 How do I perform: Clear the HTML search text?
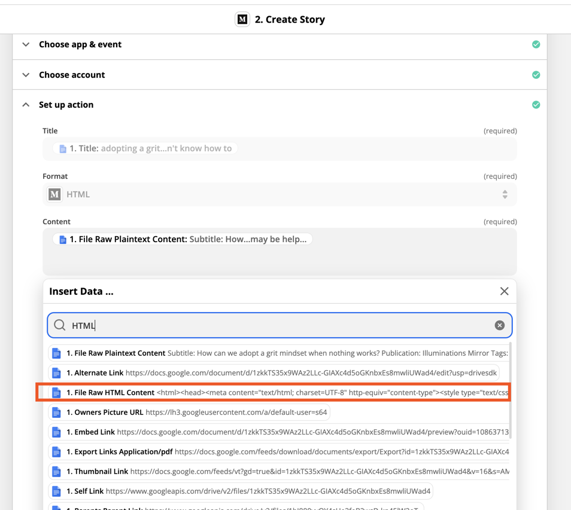[x=500, y=325]
